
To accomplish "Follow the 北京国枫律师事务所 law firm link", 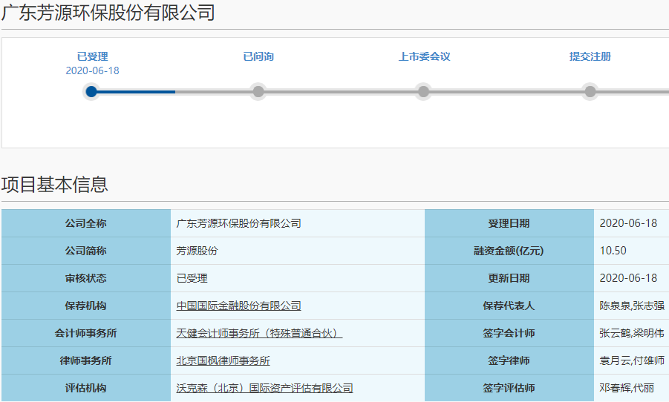I will (223, 360).
